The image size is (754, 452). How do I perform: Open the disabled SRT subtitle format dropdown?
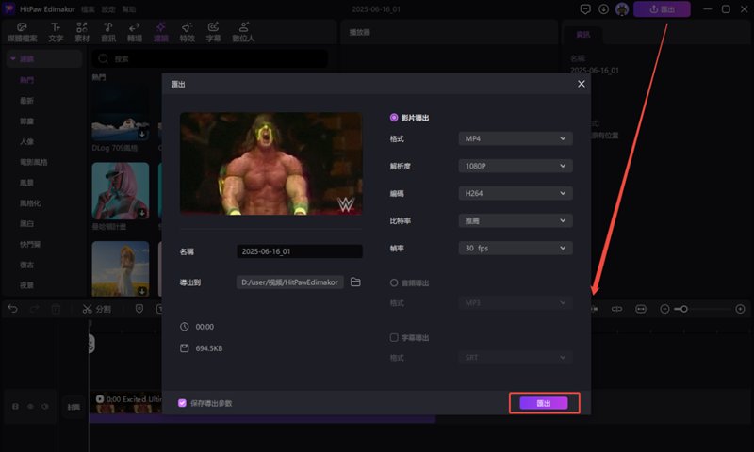click(x=516, y=358)
